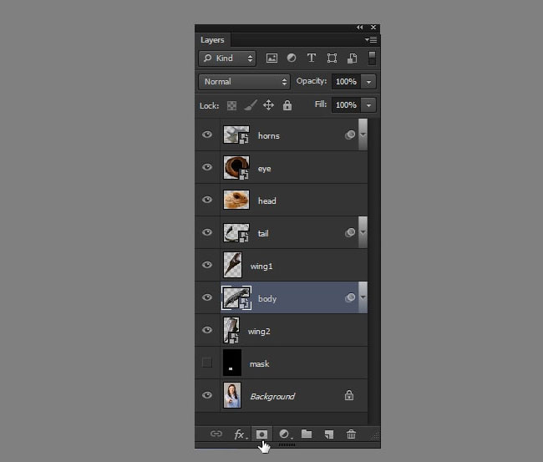The image size is (543, 462).
Task: Filter for smart objects
Action: click(x=353, y=58)
